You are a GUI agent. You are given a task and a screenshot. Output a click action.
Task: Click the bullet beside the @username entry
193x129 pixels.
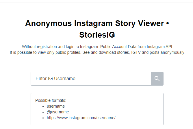[x=43, y=112]
